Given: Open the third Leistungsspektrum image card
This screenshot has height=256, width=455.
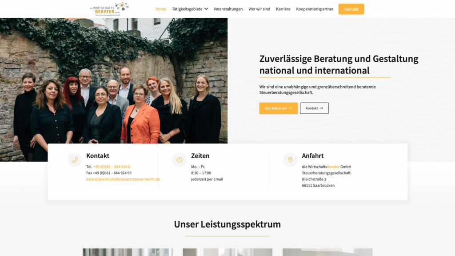Looking at the screenshot, I should coord(327,252).
